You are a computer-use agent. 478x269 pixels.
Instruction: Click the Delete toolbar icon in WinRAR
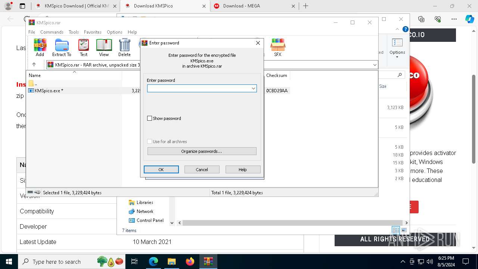124,47
